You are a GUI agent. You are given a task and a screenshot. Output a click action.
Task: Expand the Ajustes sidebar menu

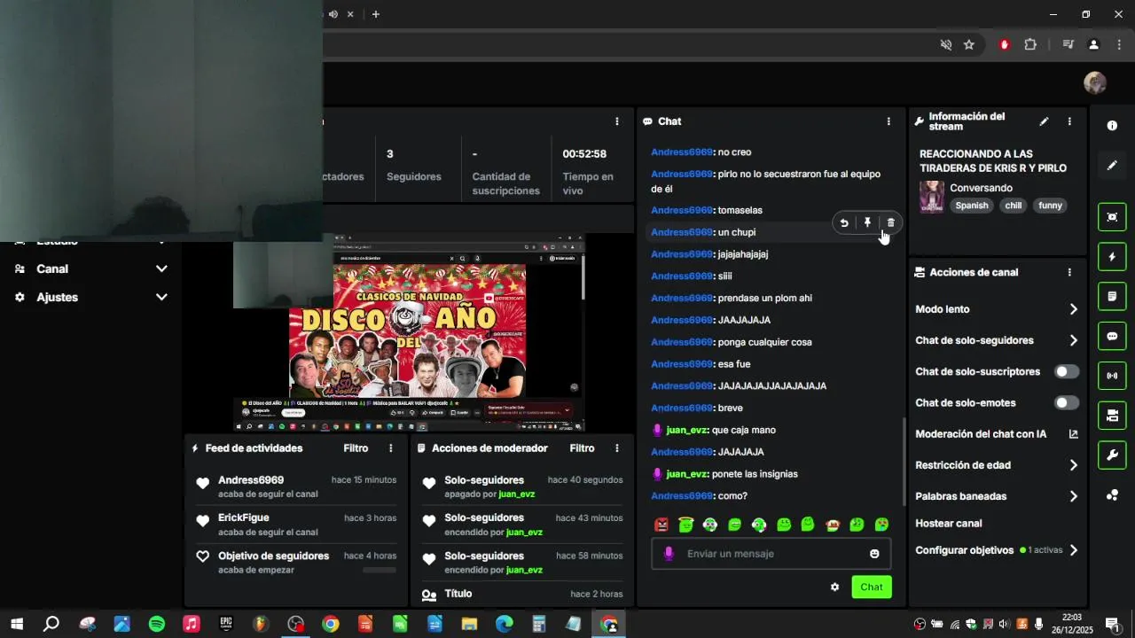[x=90, y=297]
